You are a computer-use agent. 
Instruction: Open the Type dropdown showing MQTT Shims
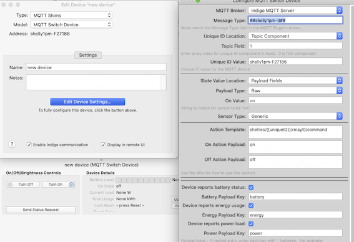point(71,16)
